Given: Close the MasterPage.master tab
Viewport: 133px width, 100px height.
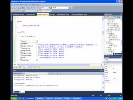Looking at the screenshot, I should [48, 15].
